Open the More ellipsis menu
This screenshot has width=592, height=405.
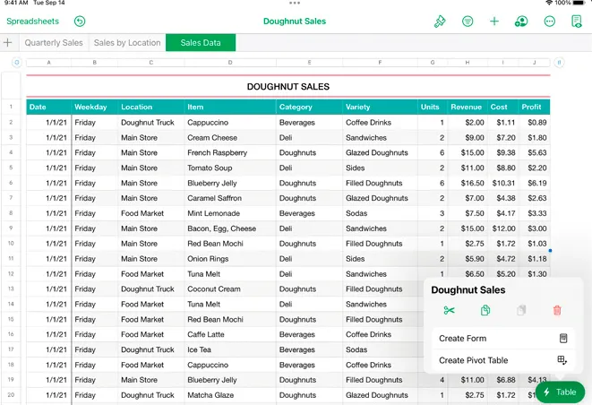click(550, 22)
